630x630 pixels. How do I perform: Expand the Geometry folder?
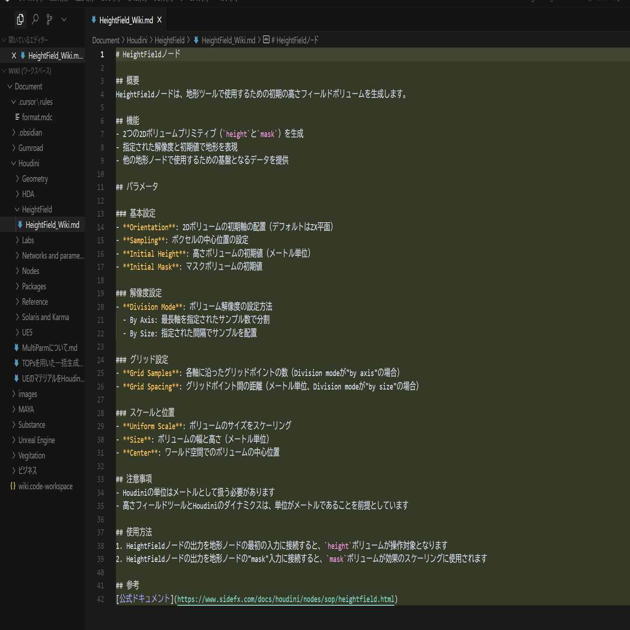(34, 179)
